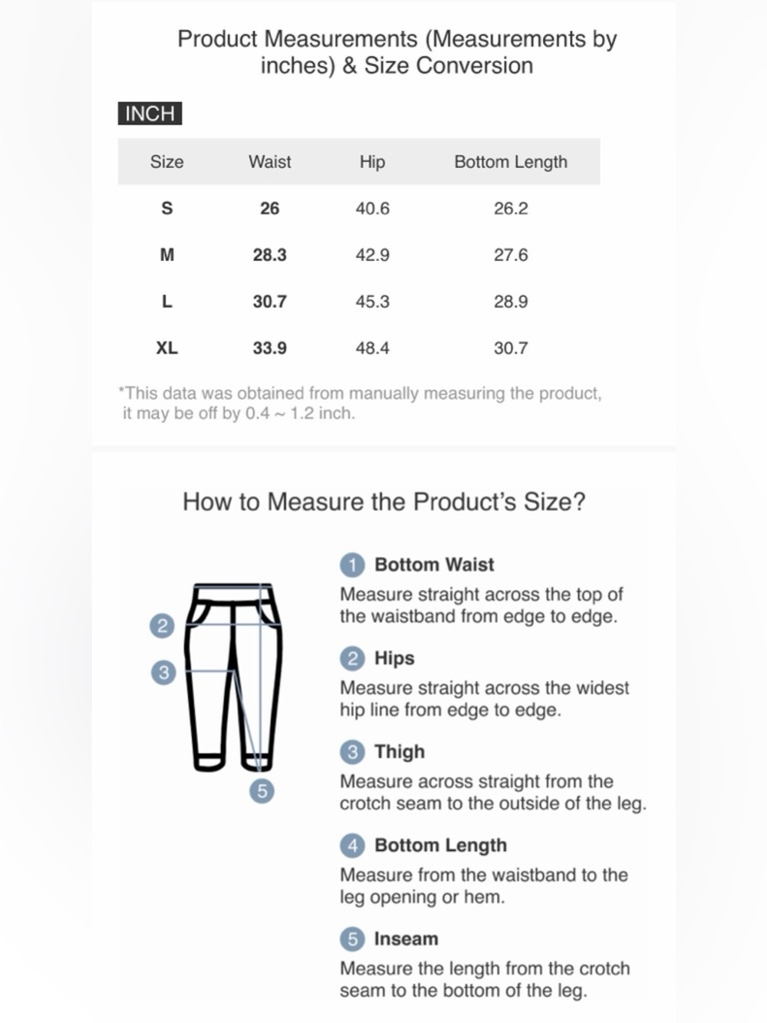The image size is (767, 1023).
Task: Click the size XL row label
Action: point(166,348)
